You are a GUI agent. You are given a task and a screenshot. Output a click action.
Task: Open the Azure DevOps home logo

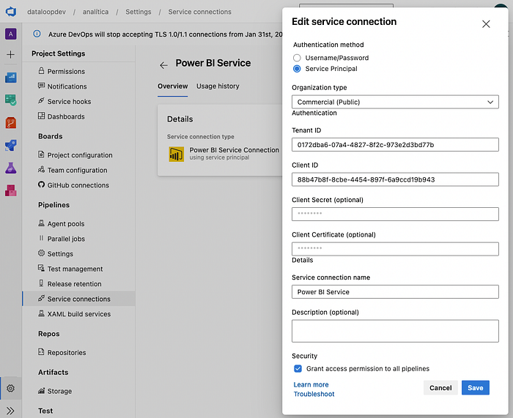pos(11,12)
